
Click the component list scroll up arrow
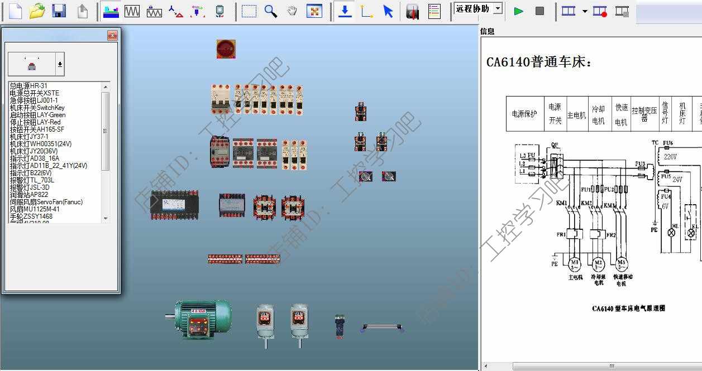[x=106, y=86]
